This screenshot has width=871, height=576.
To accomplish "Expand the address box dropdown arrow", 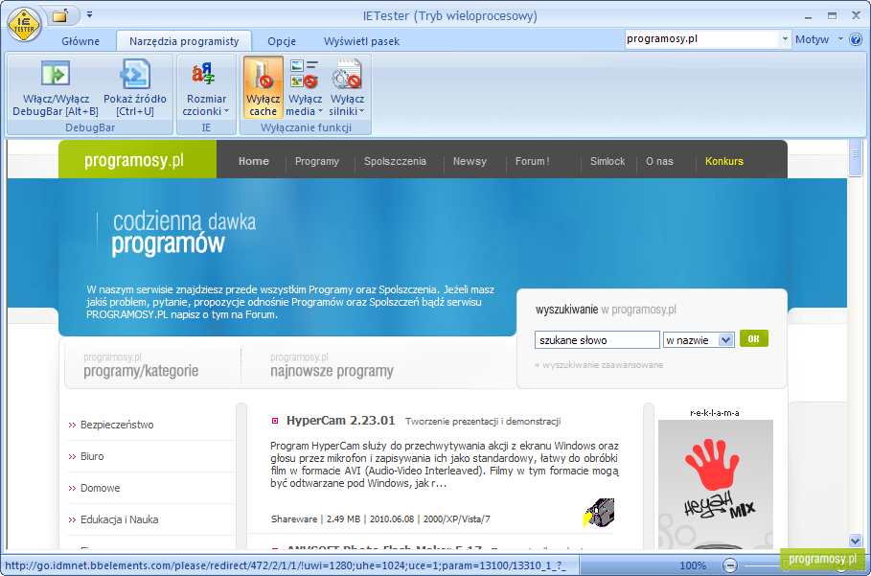I will click(785, 39).
